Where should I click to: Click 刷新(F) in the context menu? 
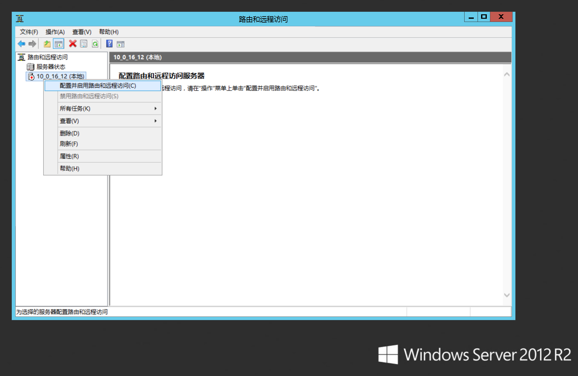69,144
